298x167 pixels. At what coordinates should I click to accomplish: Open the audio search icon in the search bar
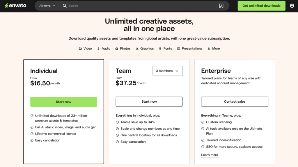tap(221, 6)
